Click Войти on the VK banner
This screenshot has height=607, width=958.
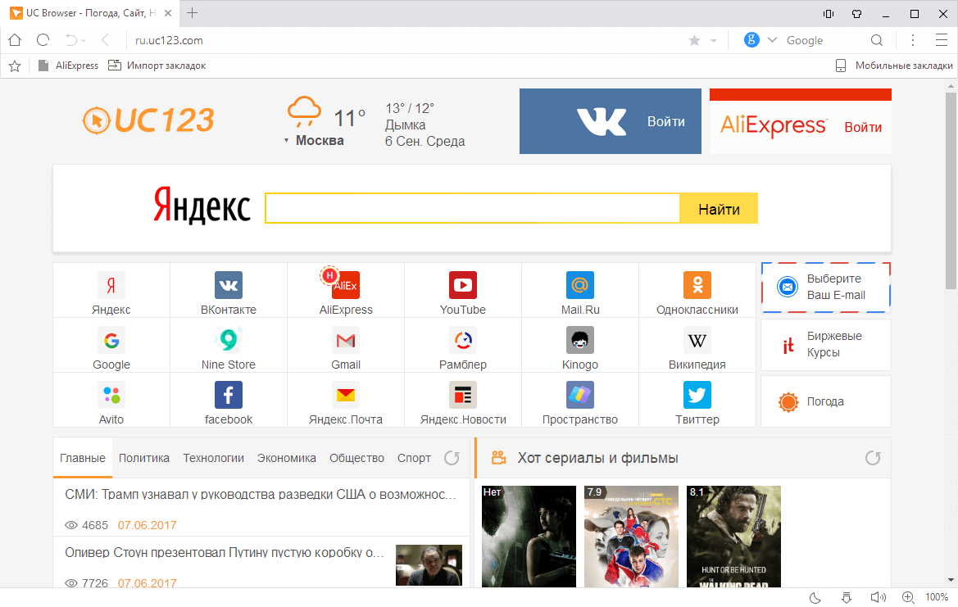(666, 120)
